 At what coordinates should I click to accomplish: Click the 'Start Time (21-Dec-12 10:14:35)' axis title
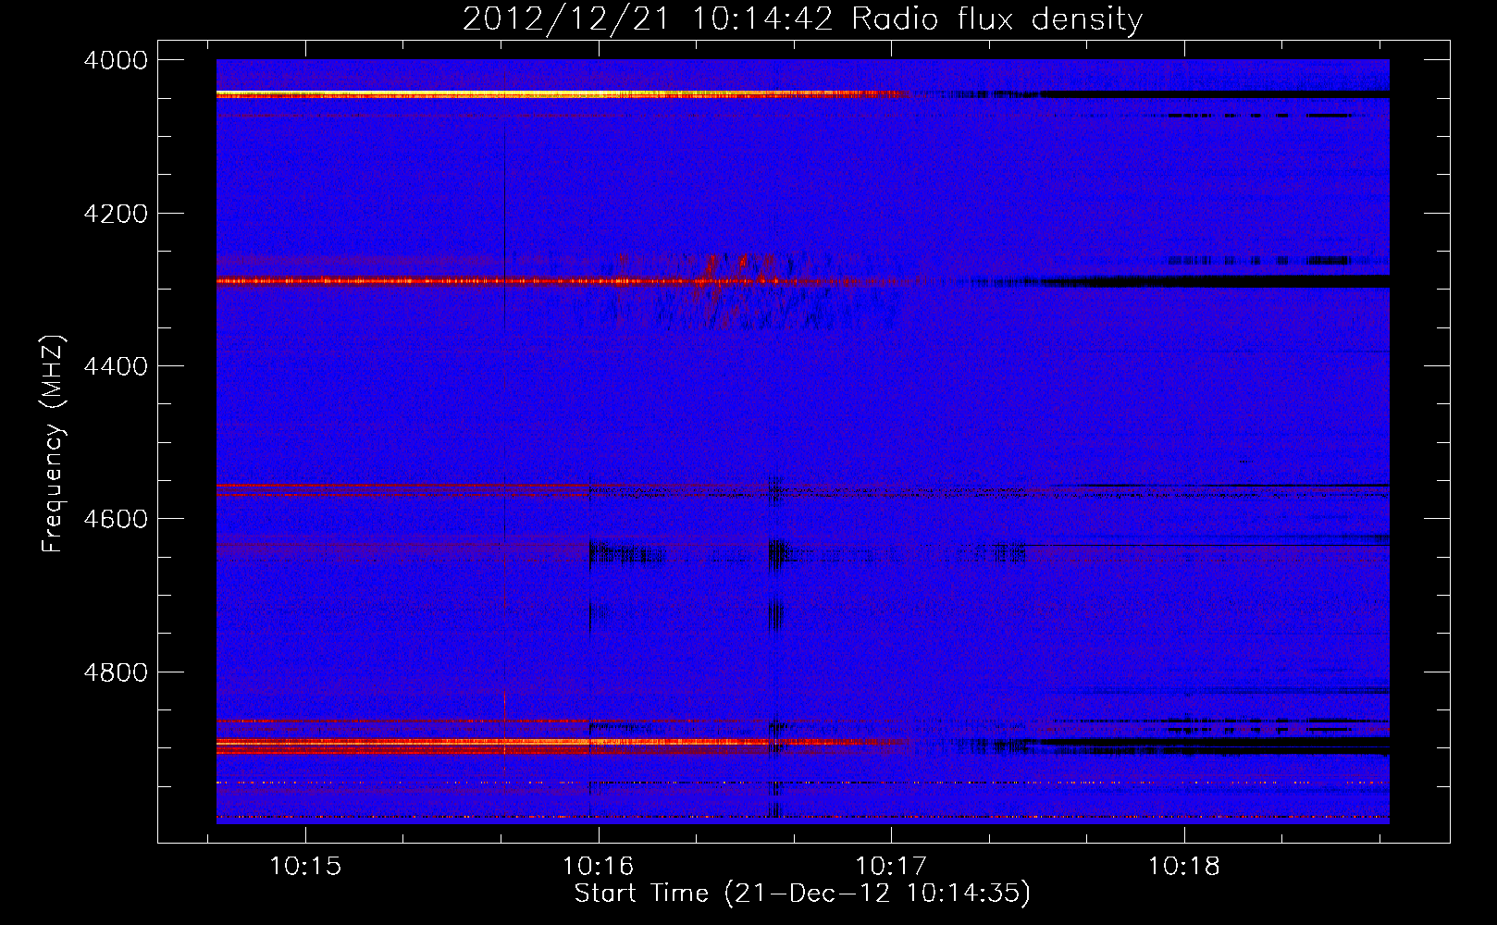[x=802, y=894]
